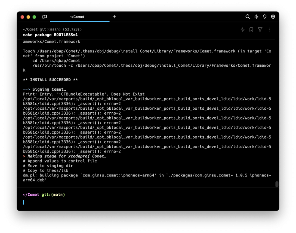The width and height of the screenshot is (296, 233).
Task: Open the settings gear icon
Action: [273, 17]
